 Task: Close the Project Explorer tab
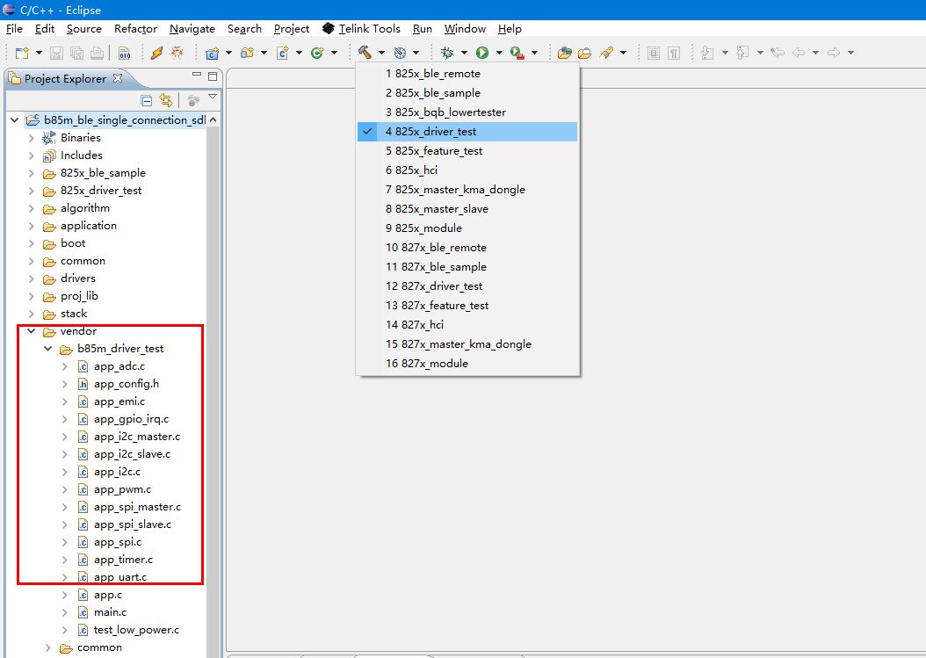pos(118,78)
